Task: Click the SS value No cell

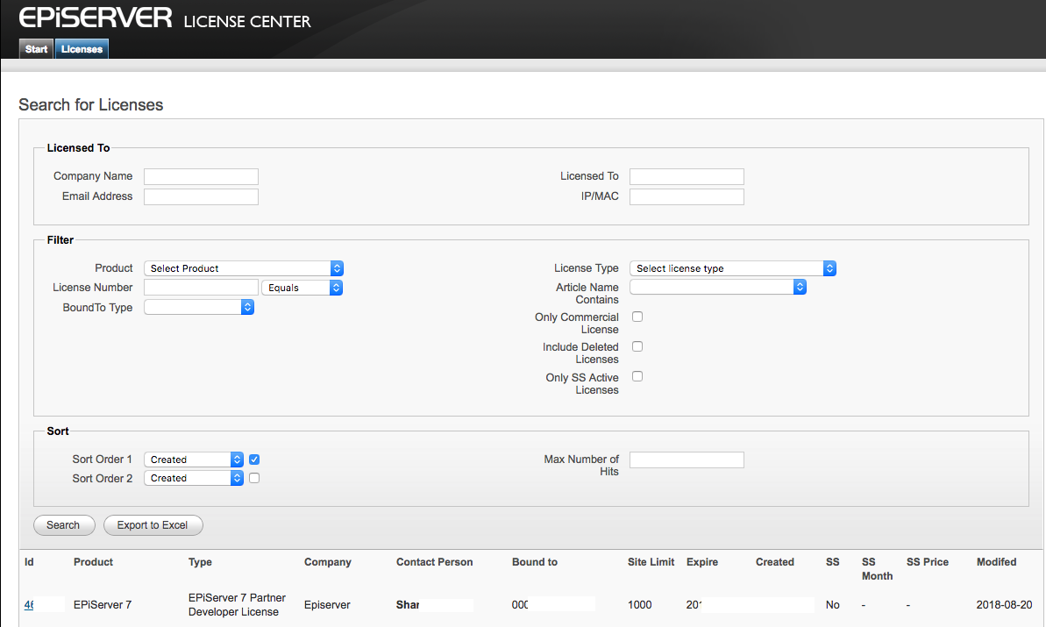Action: pyautogui.click(x=833, y=605)
